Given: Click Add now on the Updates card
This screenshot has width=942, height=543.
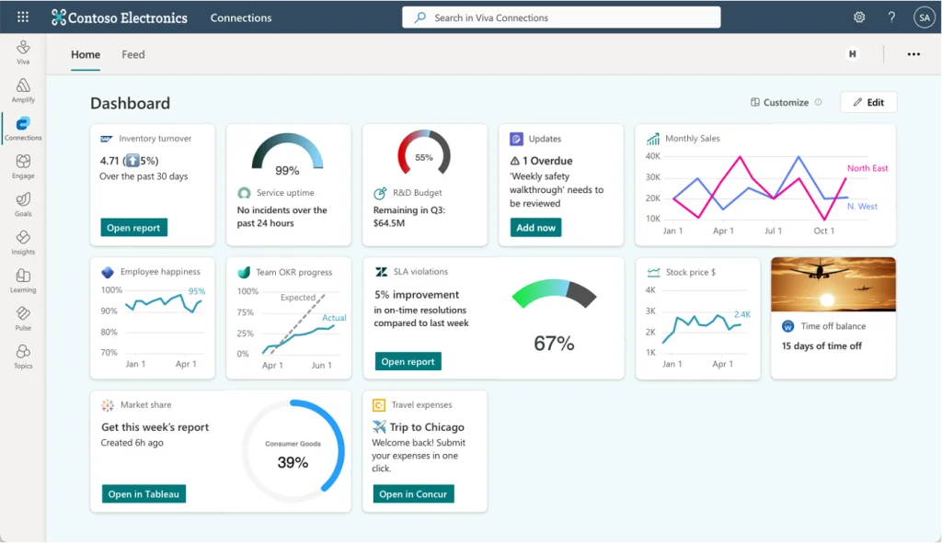Looking at the screenshot, I should click(x=535, y=227).
